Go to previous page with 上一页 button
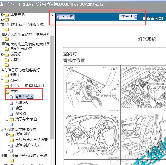Image resolution: width=166 pixels, height=165 pixels. coord(65,17)
